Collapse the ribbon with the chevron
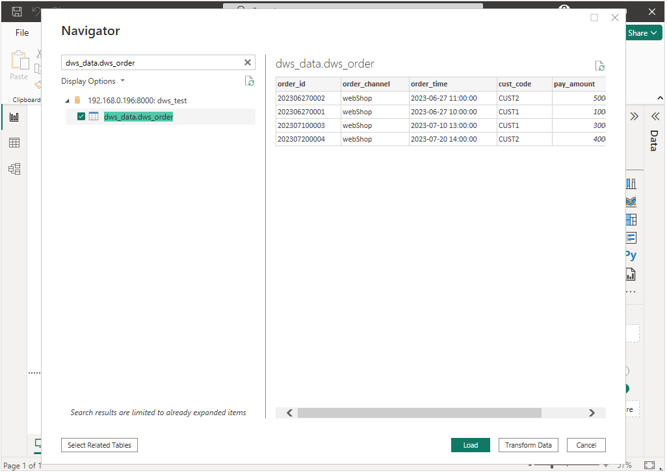Screen dimensions: 667x473 tap(660, 98)
